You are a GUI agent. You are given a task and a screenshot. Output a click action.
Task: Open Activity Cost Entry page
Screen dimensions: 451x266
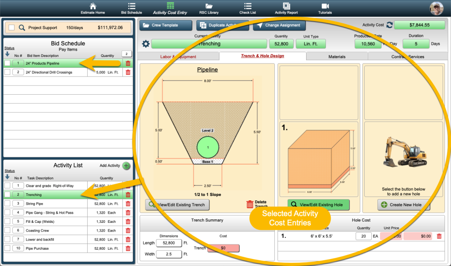click(x=170, y=8)
